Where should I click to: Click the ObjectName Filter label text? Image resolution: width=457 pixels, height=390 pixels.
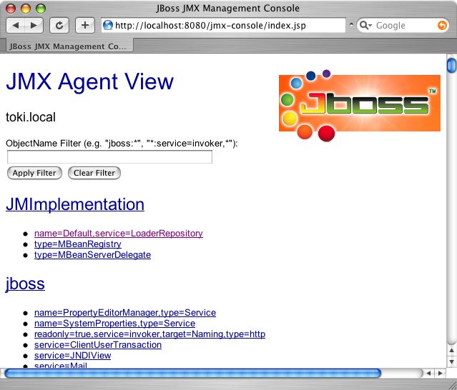point(122,144)
